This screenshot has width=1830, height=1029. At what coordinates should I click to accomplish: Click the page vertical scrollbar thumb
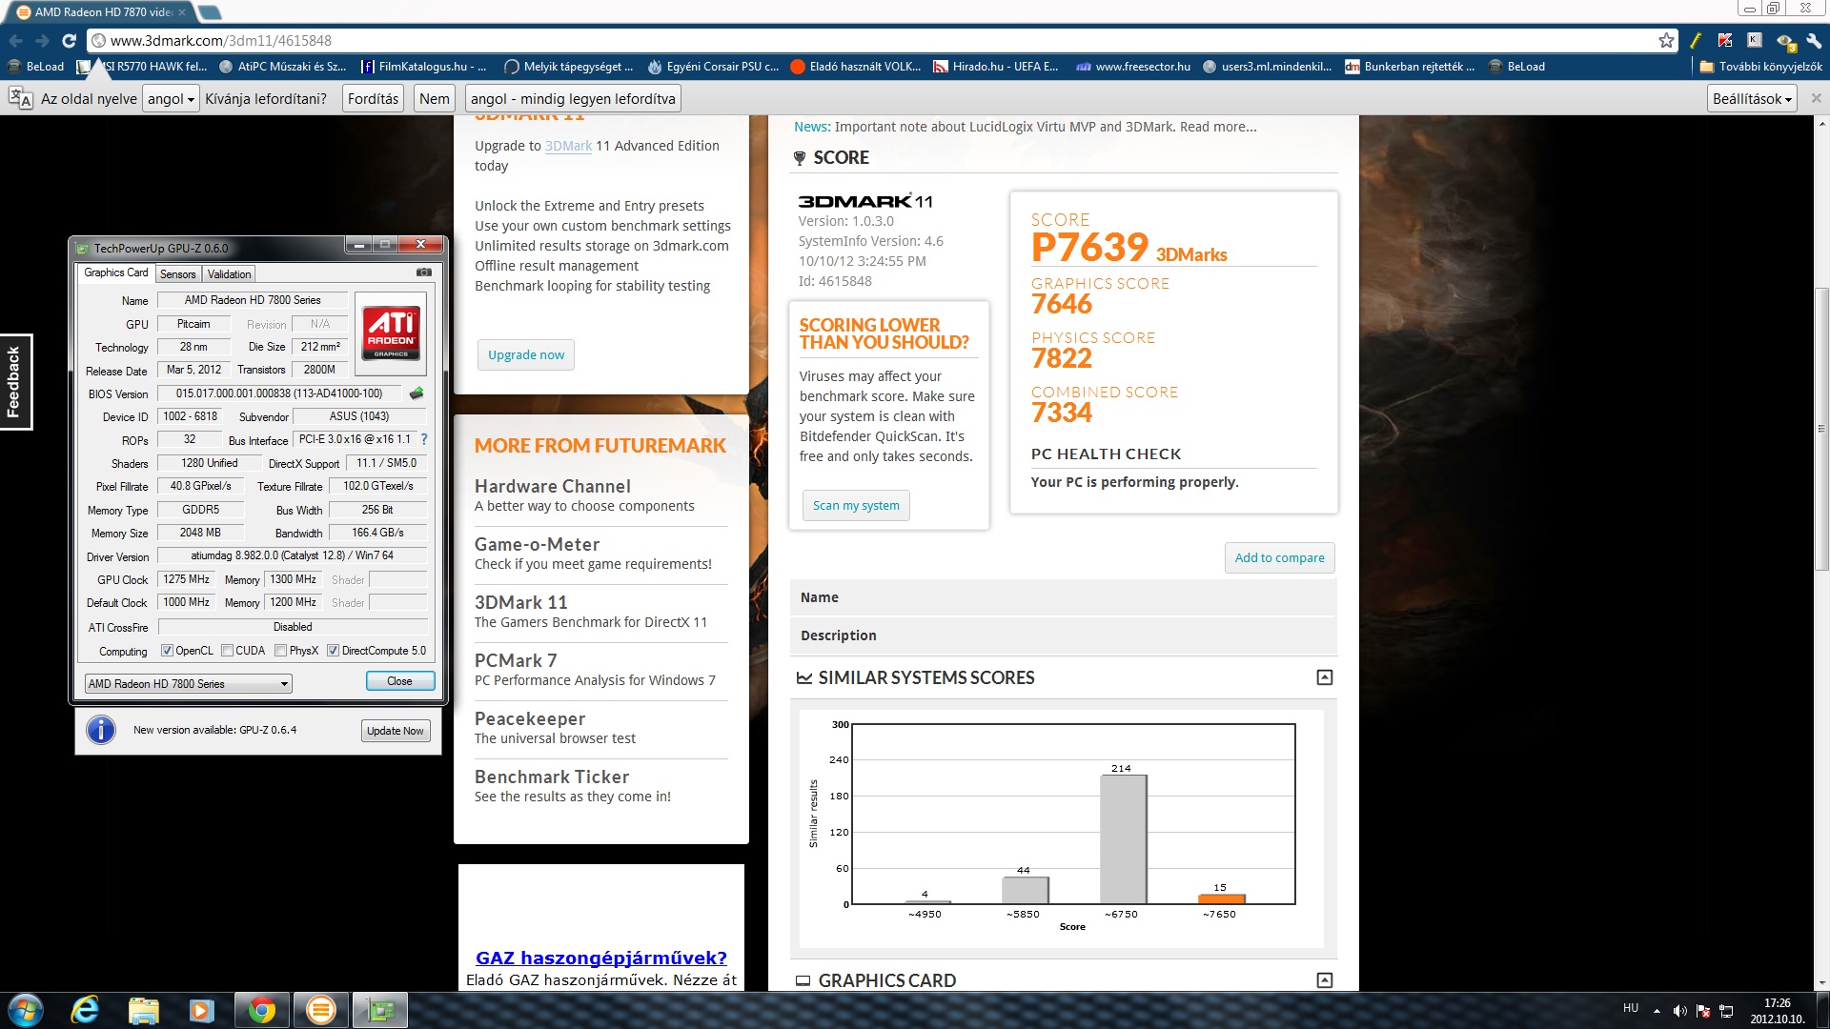[1821, 427]
